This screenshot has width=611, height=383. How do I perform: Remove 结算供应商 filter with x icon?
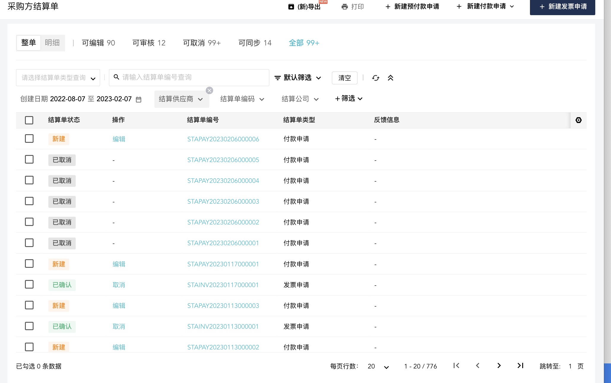[209, 91]
